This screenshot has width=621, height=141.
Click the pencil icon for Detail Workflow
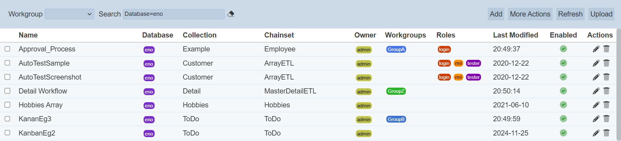pyautogui.click(x=596, y=91)
